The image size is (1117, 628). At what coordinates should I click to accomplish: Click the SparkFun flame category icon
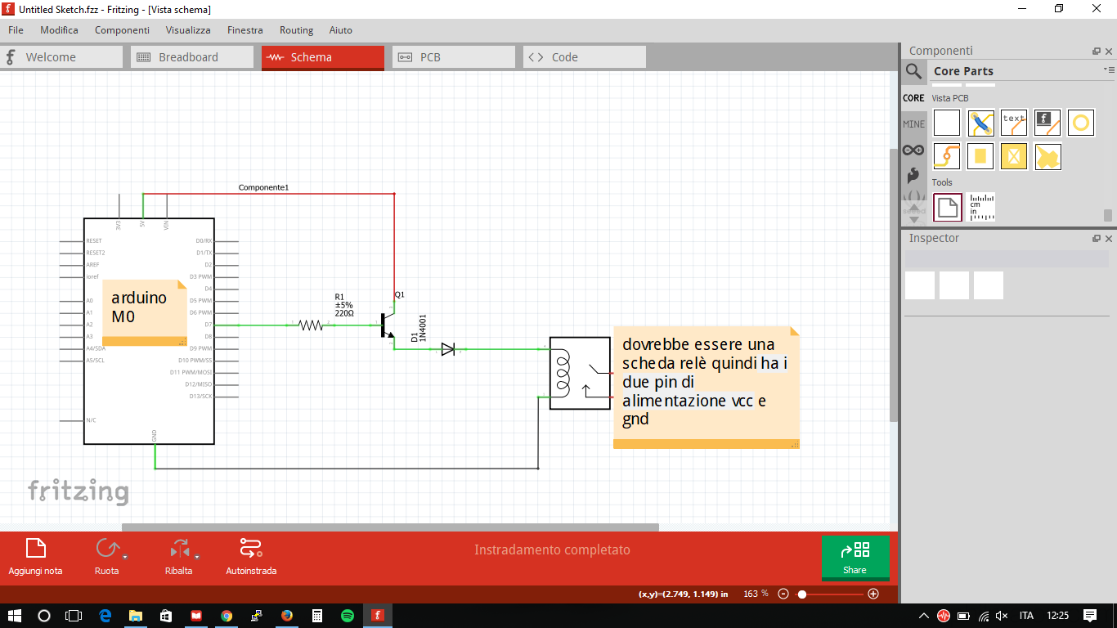pyautogui.click(x=913, y=174)
